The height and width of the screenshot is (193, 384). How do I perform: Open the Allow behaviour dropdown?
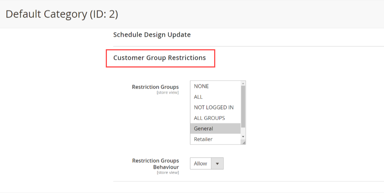[x=206, y=163]
